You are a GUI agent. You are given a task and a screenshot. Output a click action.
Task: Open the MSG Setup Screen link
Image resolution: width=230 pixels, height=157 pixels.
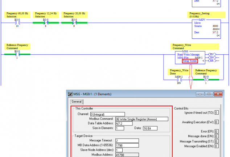[x=190, y=61]
